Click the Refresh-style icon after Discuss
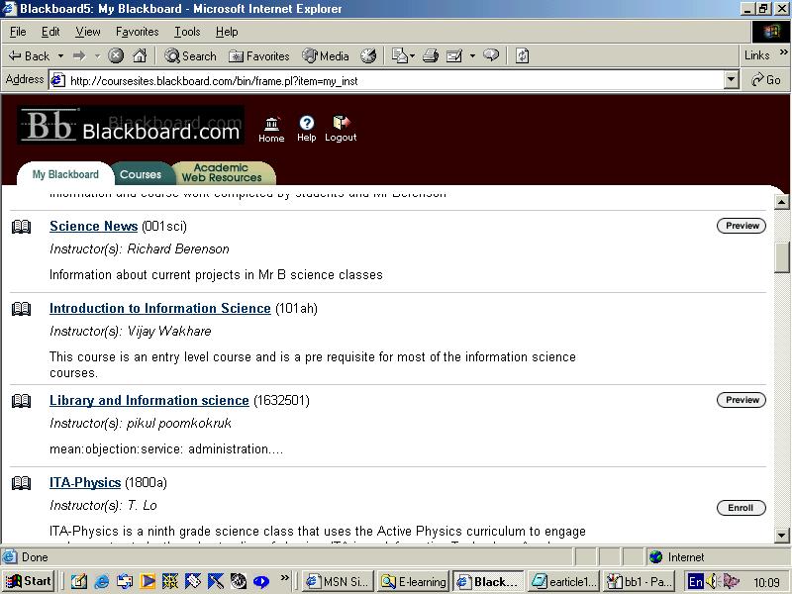 (x=523, y=55)
